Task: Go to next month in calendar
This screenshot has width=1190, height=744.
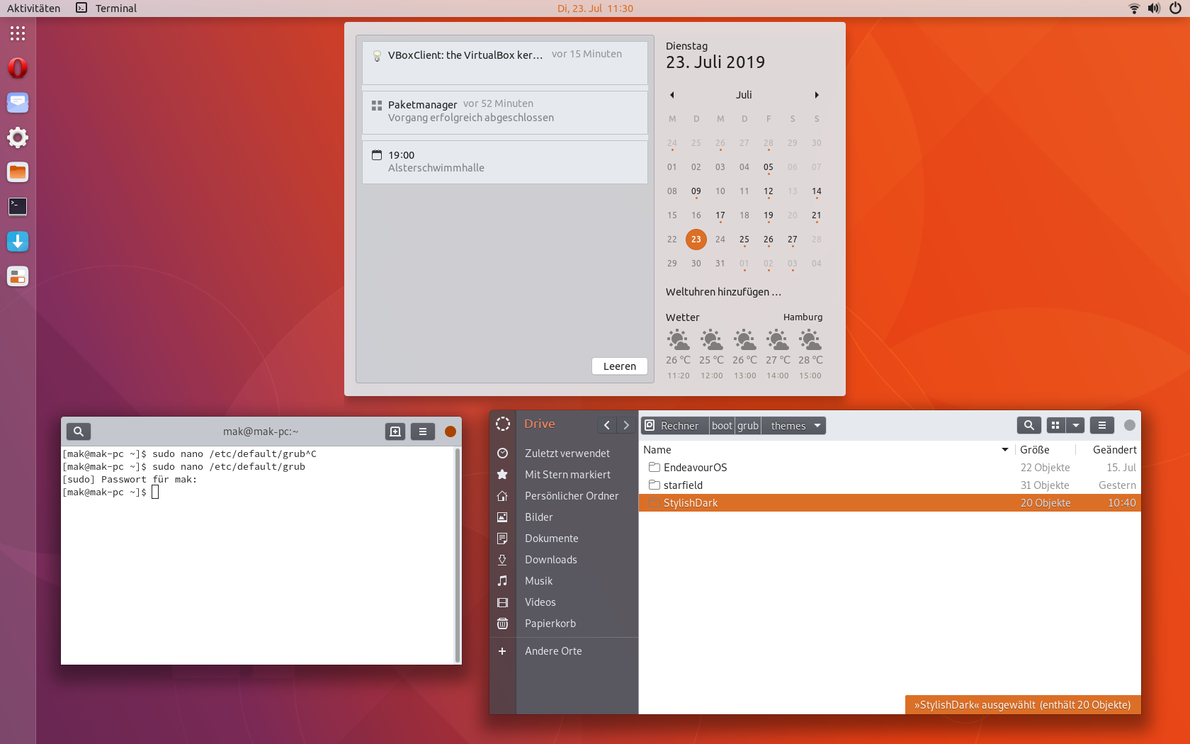Action: point(817,95)
